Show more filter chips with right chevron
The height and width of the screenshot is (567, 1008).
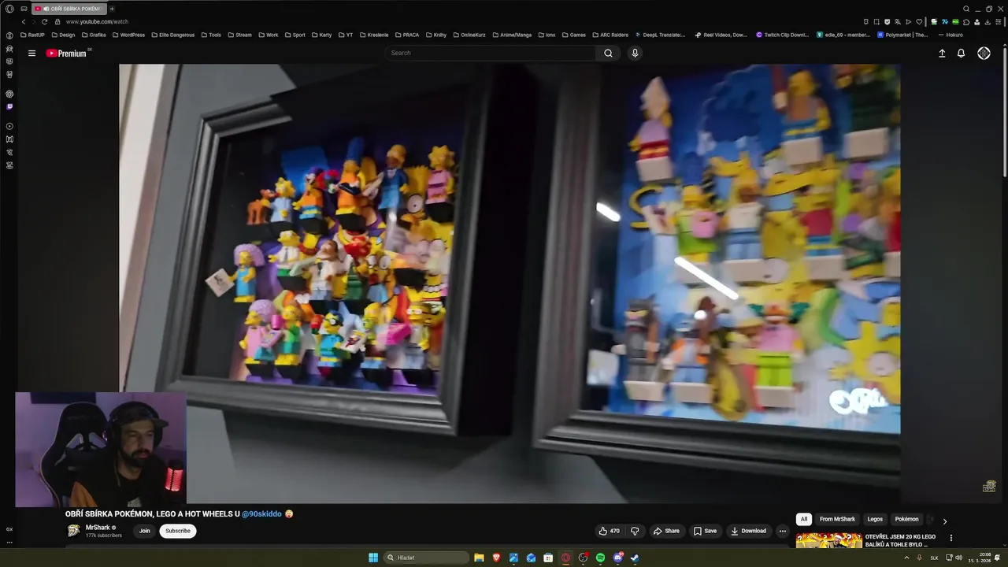945,521
